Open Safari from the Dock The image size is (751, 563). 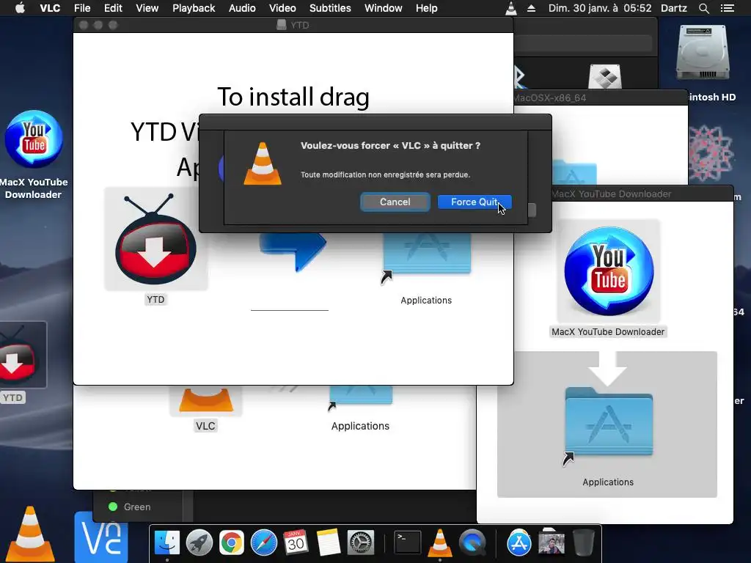click(x=264, y=543)
